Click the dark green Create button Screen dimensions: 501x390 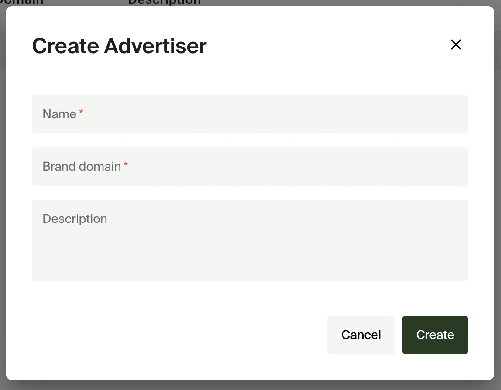click(x=435, y=335)
